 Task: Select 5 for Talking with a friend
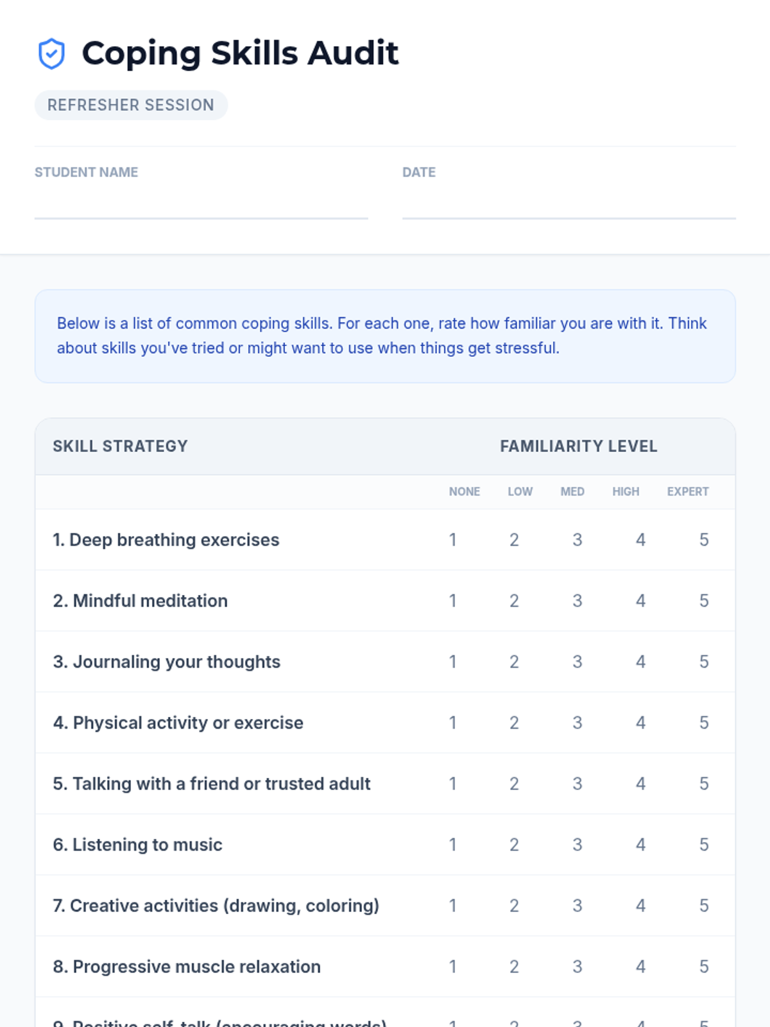coord(703,784)
